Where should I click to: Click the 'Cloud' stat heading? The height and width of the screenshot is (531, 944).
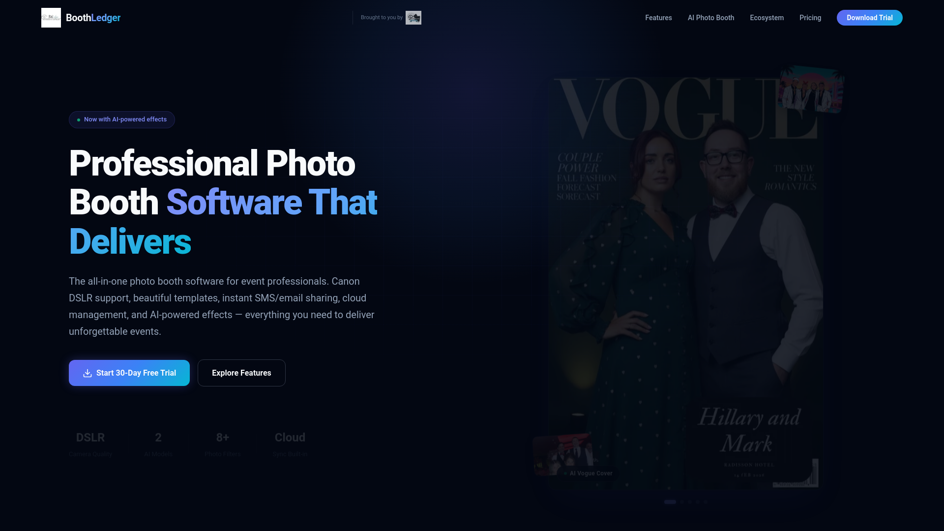pos(290,438)
